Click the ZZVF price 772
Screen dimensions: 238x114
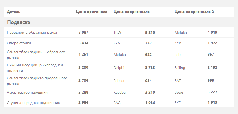coord(148,43)
